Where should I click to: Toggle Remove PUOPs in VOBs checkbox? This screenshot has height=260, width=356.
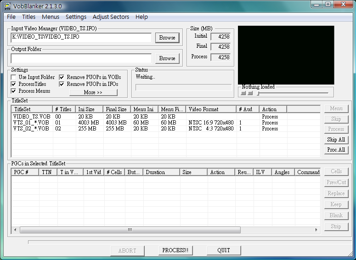62,77
